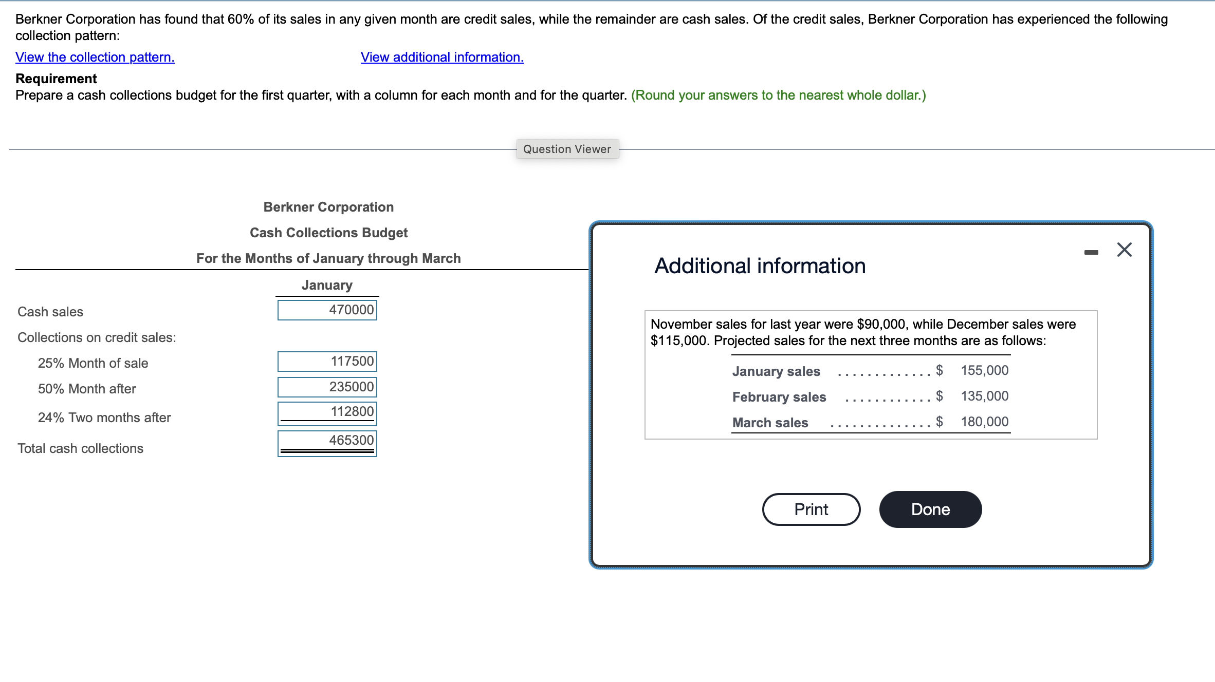Click the Done button
Image resolution: width=1215 pixels, height=682 pixels.
pos(930,509)
